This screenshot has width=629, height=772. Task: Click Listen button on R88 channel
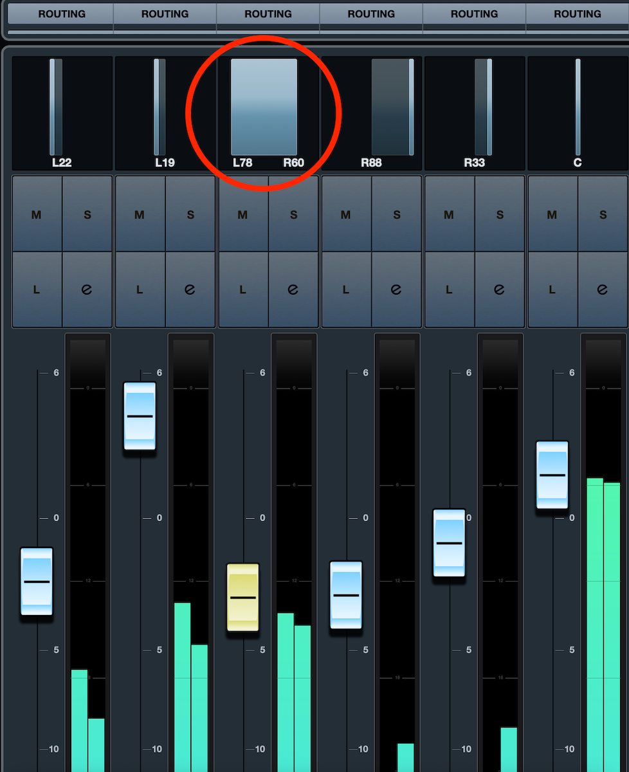click(x=346, y=290)
